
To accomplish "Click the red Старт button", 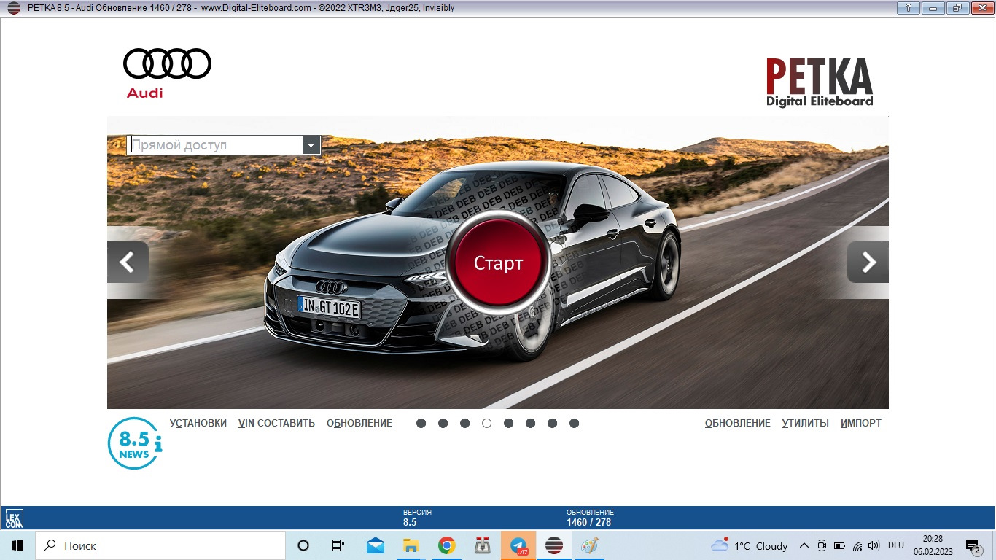I will [499, 262].
